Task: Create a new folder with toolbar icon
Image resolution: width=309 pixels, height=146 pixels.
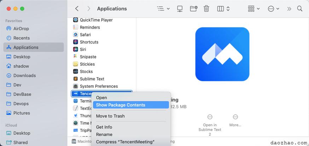Action: click(x=193, y=9)
